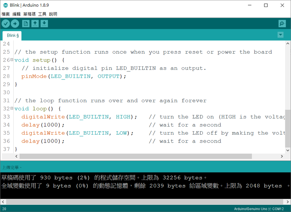Open the tab list dropdown arrow

coord(280,35)
